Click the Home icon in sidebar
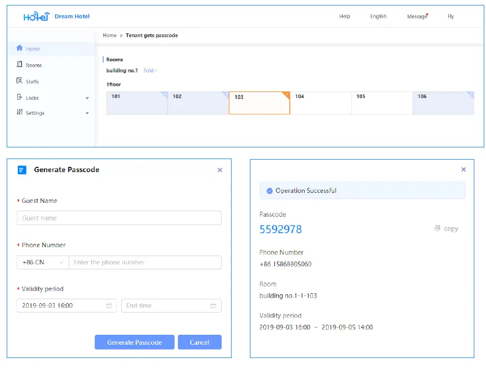 click(20, 48)
